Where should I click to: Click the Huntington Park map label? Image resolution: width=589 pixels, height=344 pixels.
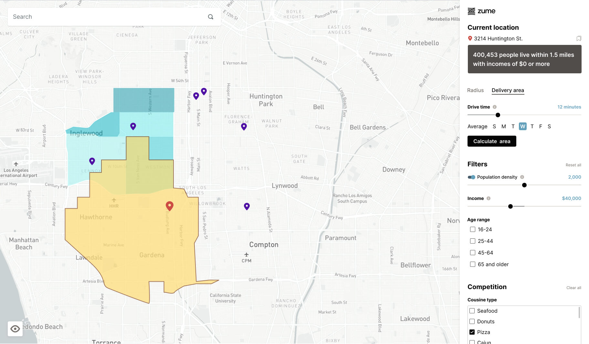click(x=266, y=100)
